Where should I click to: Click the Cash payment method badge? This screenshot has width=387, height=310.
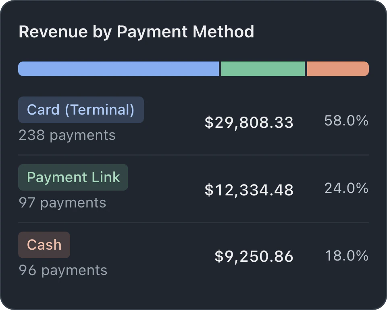tap(44, 245)
